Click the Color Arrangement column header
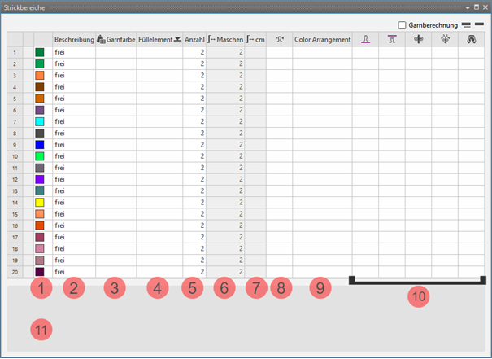 [322, 39]
